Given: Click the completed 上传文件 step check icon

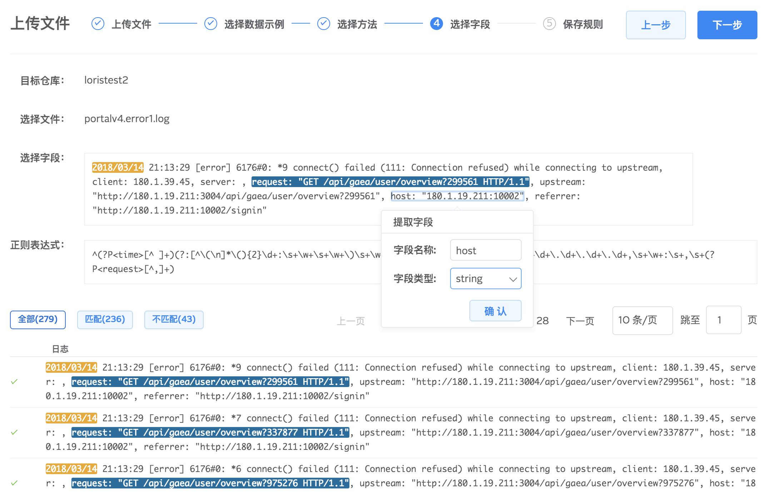Looking at the screenshot, I should pos(98,24).
